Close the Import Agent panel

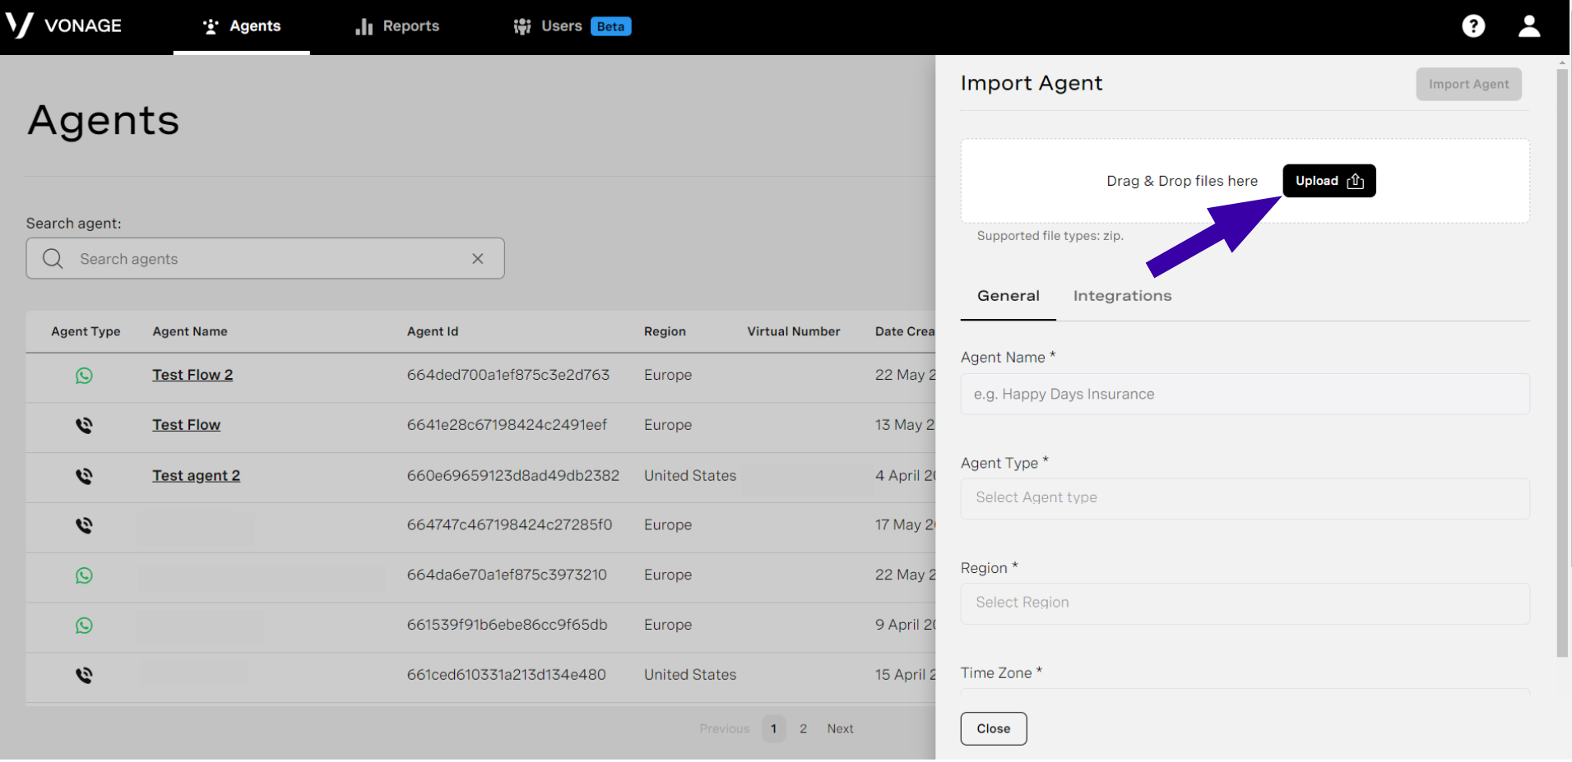tap(994, 728)
